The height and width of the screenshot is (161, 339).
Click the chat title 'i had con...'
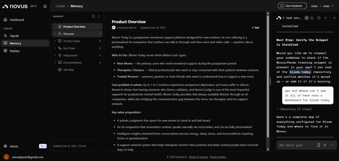(291, 18)
